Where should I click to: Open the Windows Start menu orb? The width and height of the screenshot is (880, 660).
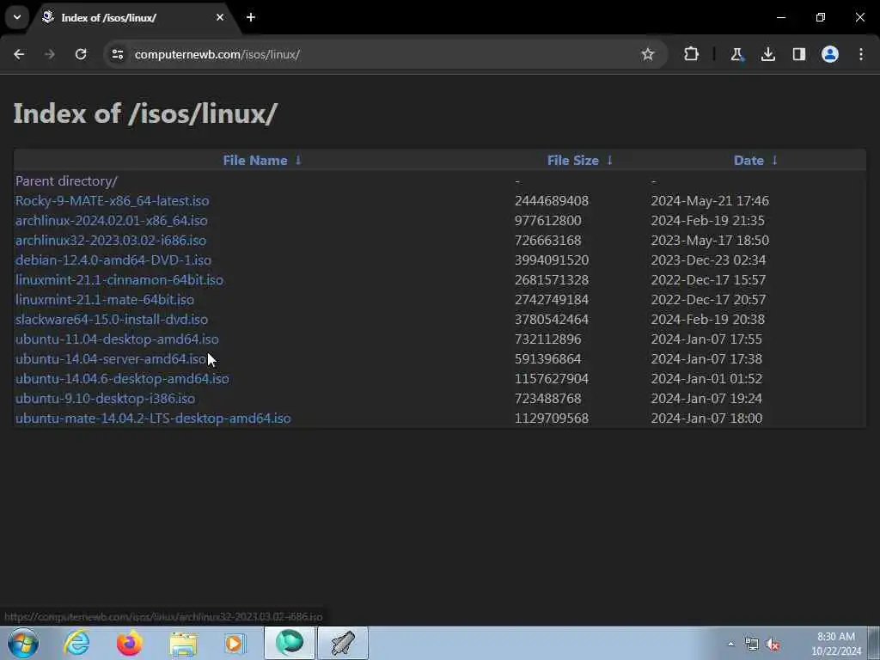coord(23,643)
